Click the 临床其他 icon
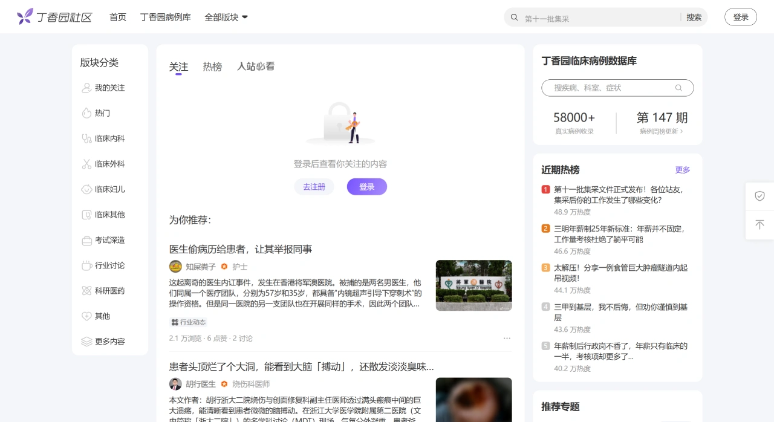The width and height of the screenshot is (774, 422). pyautogui.click(x=86, y=215)
